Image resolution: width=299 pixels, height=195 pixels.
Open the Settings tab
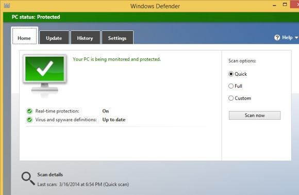(117, 38)
